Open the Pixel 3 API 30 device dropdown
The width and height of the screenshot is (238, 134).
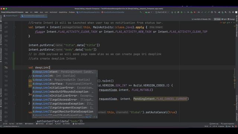(x=162, y=12)
